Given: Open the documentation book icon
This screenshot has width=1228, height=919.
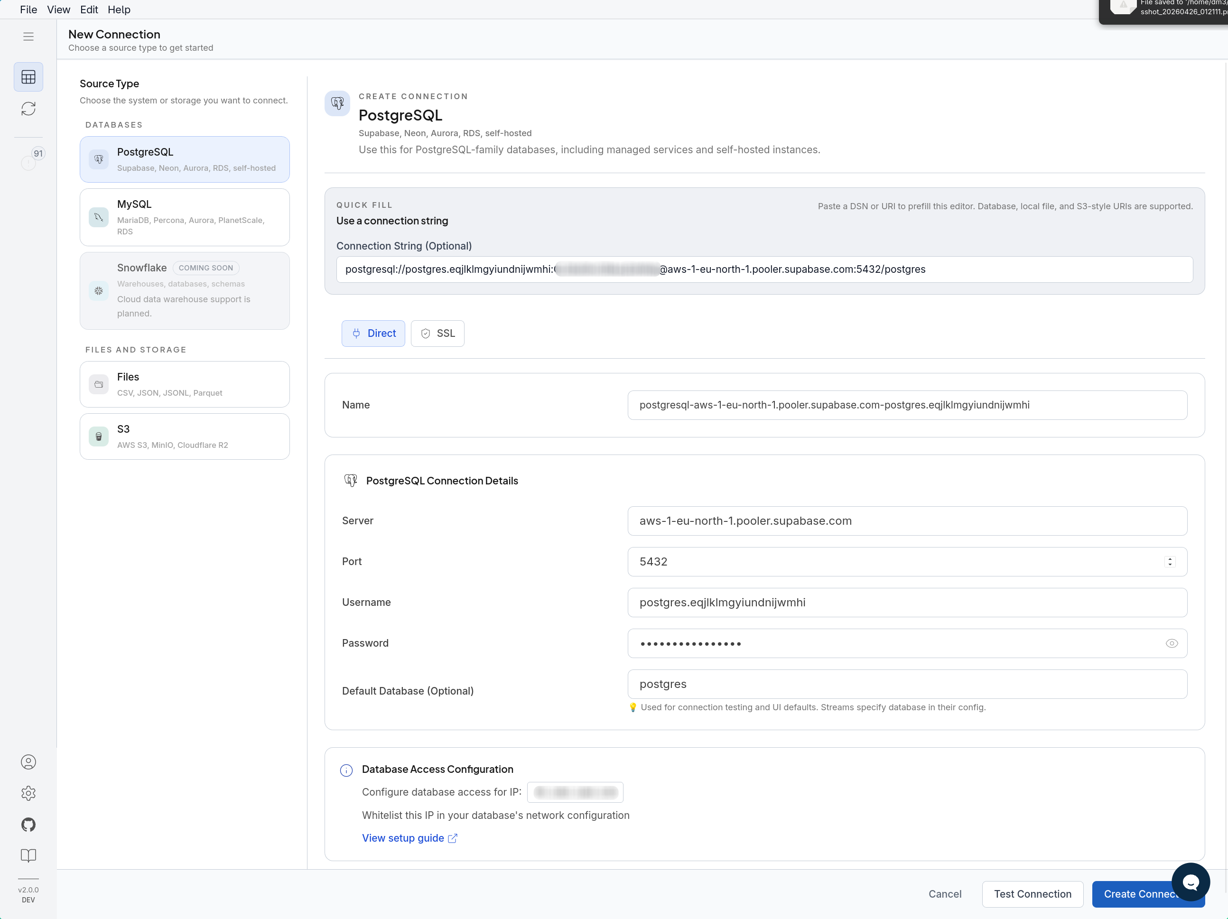Looking at the screenshot, I should pos(28,855).
